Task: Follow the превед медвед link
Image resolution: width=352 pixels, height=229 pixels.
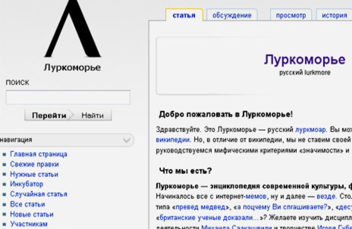Action: pos(201,207)
